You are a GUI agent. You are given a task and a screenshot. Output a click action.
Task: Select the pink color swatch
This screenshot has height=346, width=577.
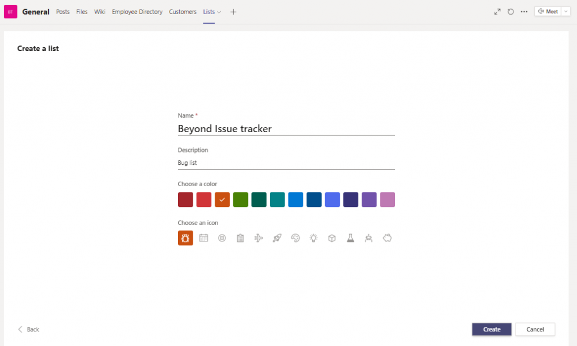click(x=387, y=200)
